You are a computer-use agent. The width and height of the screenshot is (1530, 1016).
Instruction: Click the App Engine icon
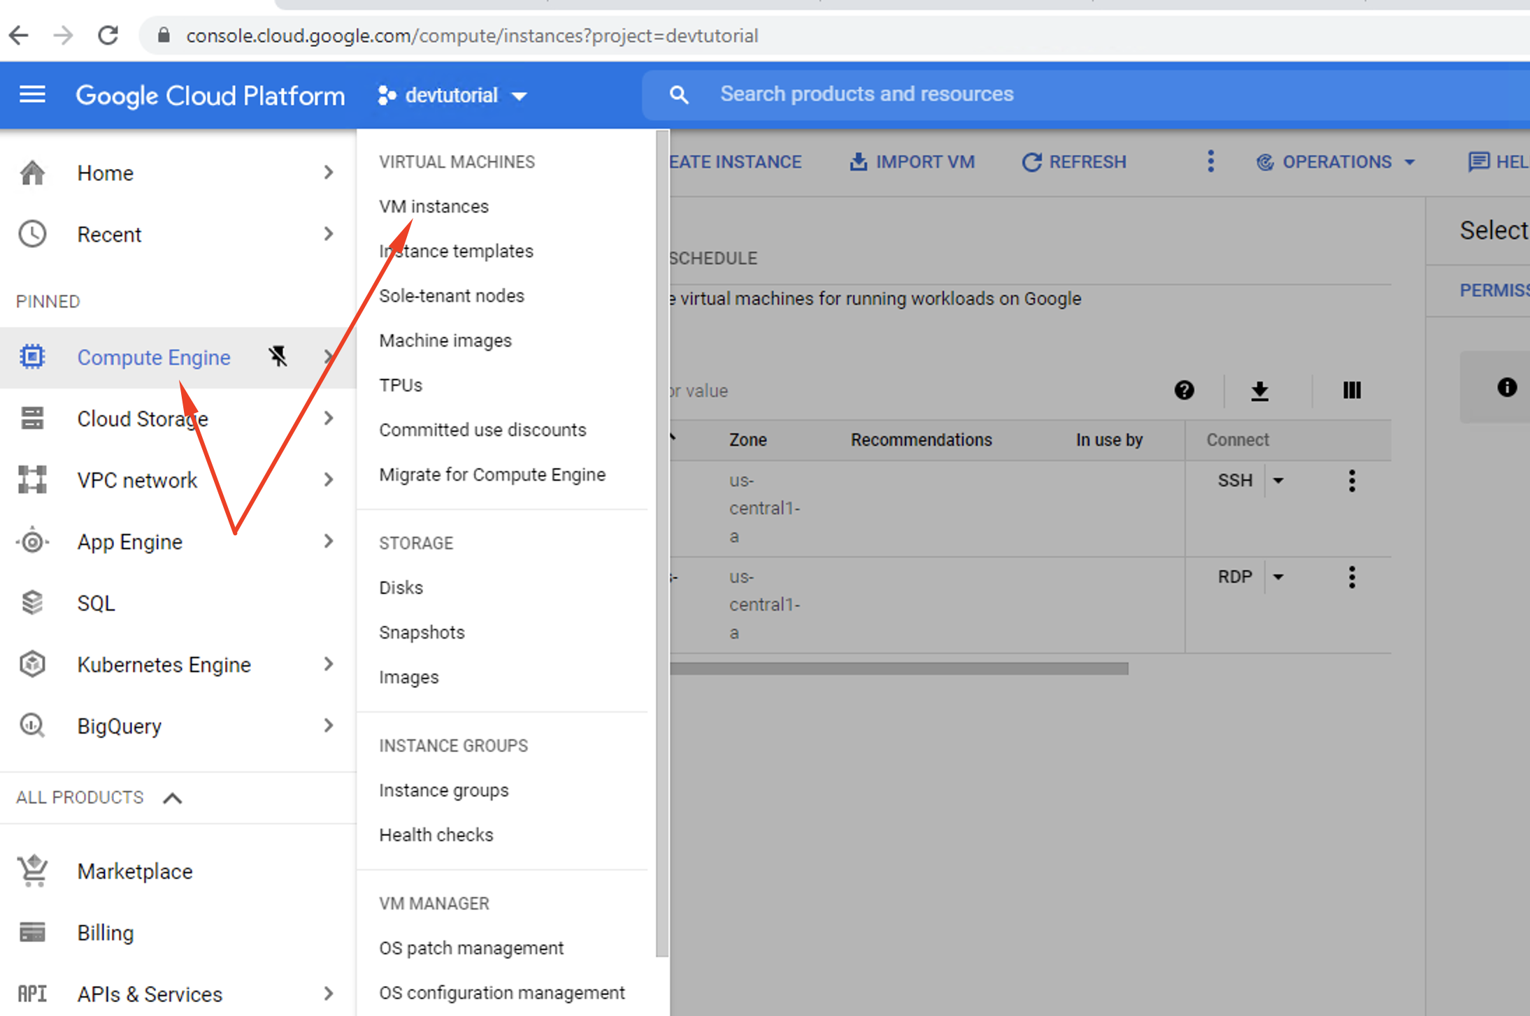pos(32,541)
